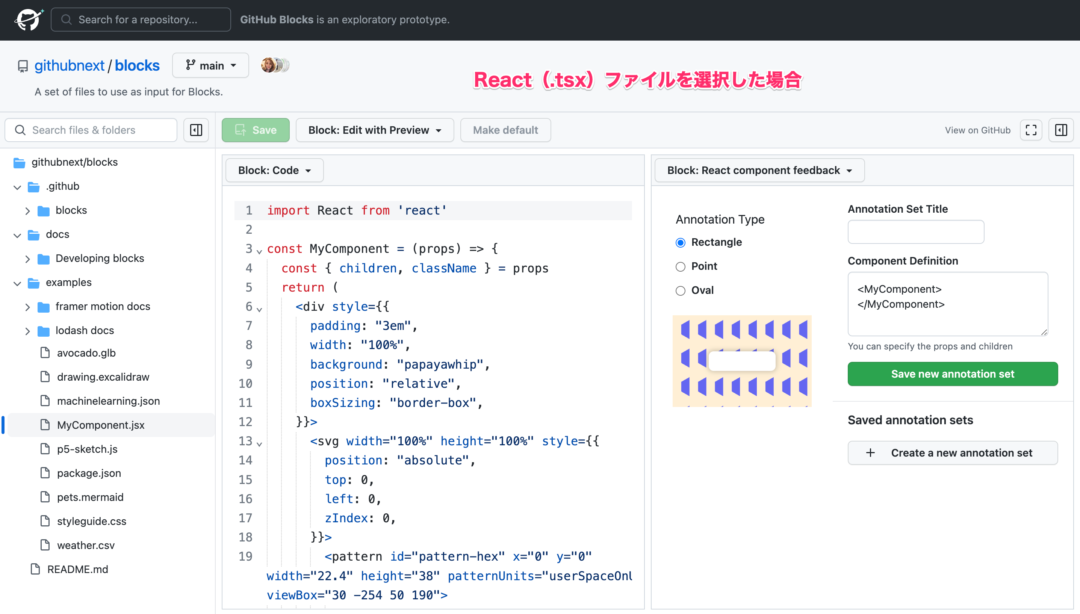Select the Oval annotation type
This screenshot has width=1080, height=614.
point(680,290)
